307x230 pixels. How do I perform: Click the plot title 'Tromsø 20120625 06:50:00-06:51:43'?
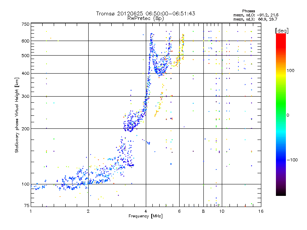coord(145,13)
